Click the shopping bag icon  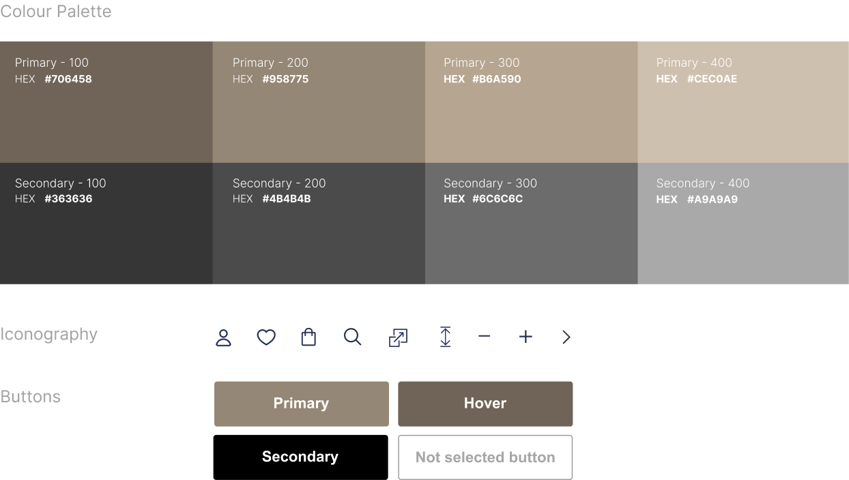coord(308,337)
